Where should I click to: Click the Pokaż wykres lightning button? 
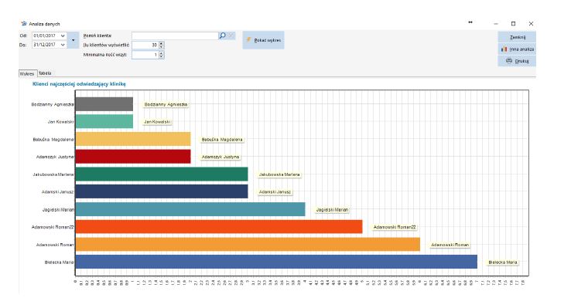[x=263, y=40]
